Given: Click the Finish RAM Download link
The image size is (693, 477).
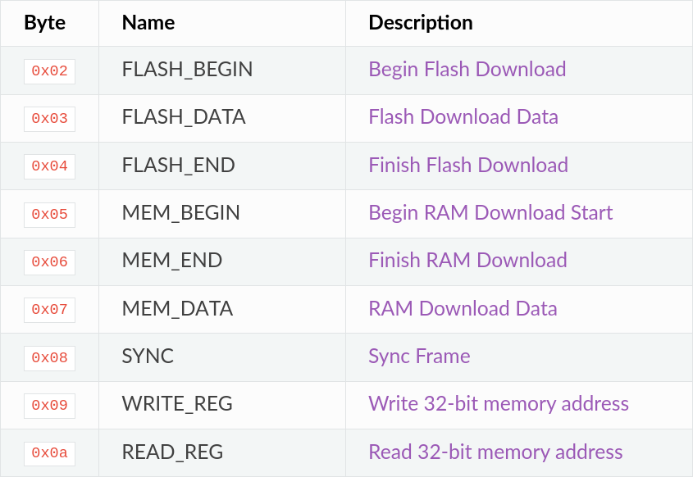Looking at the screenshot, I should click(467, 261).
